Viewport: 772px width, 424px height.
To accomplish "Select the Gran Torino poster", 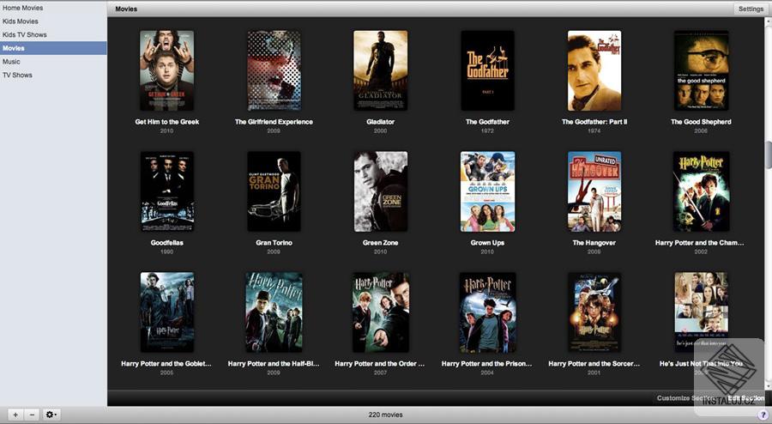I will 274,191.
